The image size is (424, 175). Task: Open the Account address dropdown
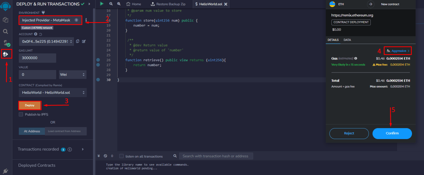(x=47, y=41)
